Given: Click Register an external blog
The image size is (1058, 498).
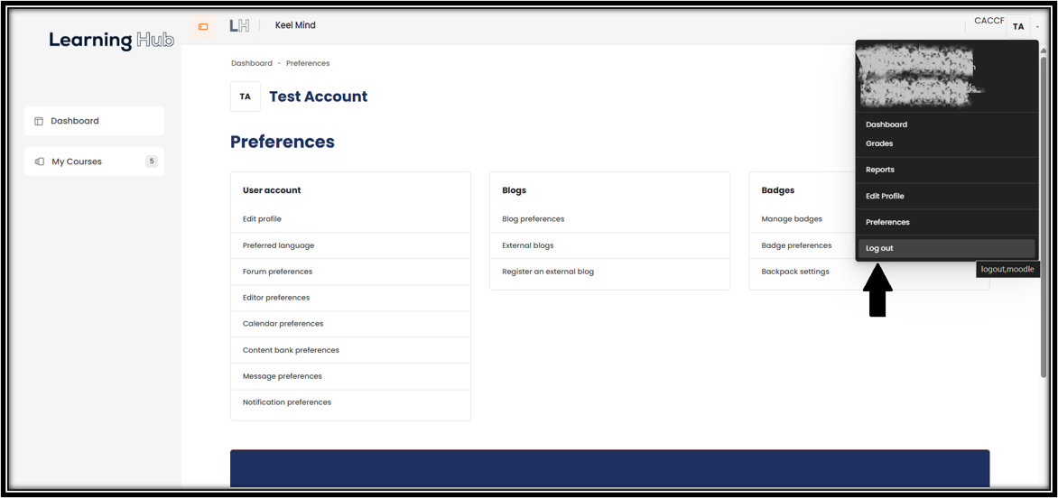Looking at the screenshot, I should coord(548,272).
